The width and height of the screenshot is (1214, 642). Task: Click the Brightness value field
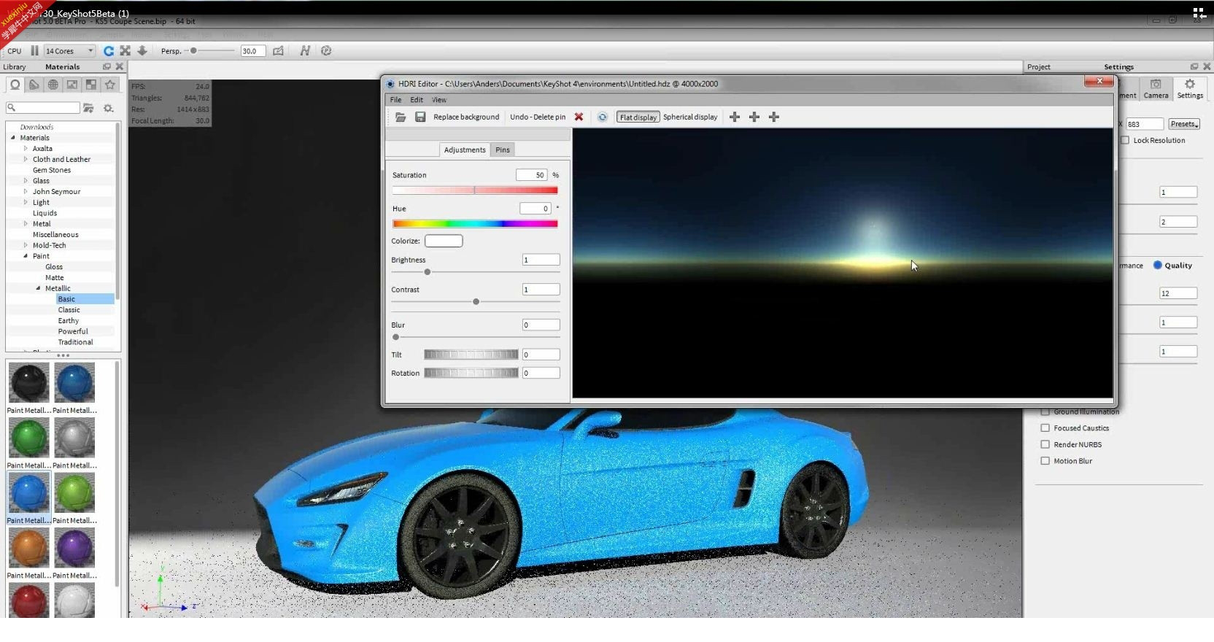(541, 260)
